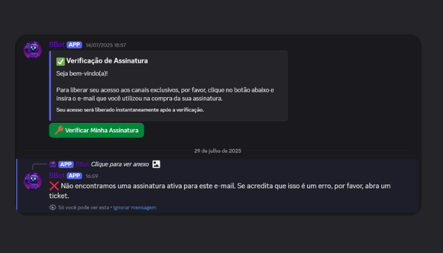
Task: Click the Verificação de Assinatura embed title
Action: click(x=107, y=61)
